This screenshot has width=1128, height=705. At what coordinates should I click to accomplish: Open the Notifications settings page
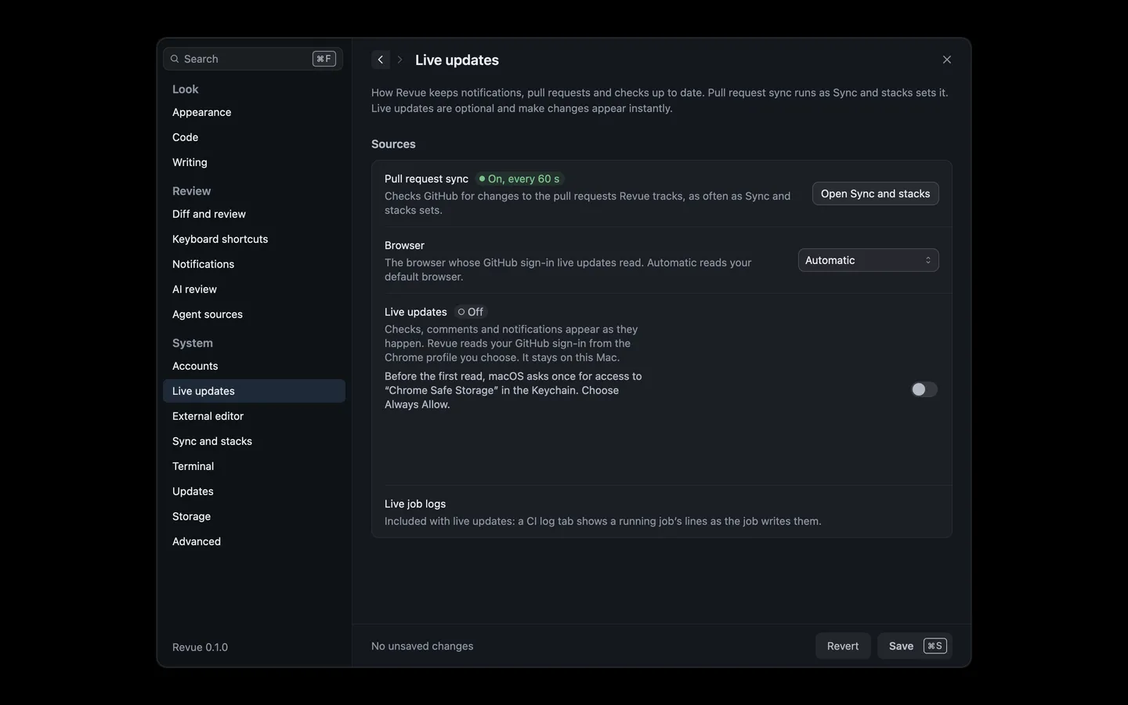coord(254,264)
